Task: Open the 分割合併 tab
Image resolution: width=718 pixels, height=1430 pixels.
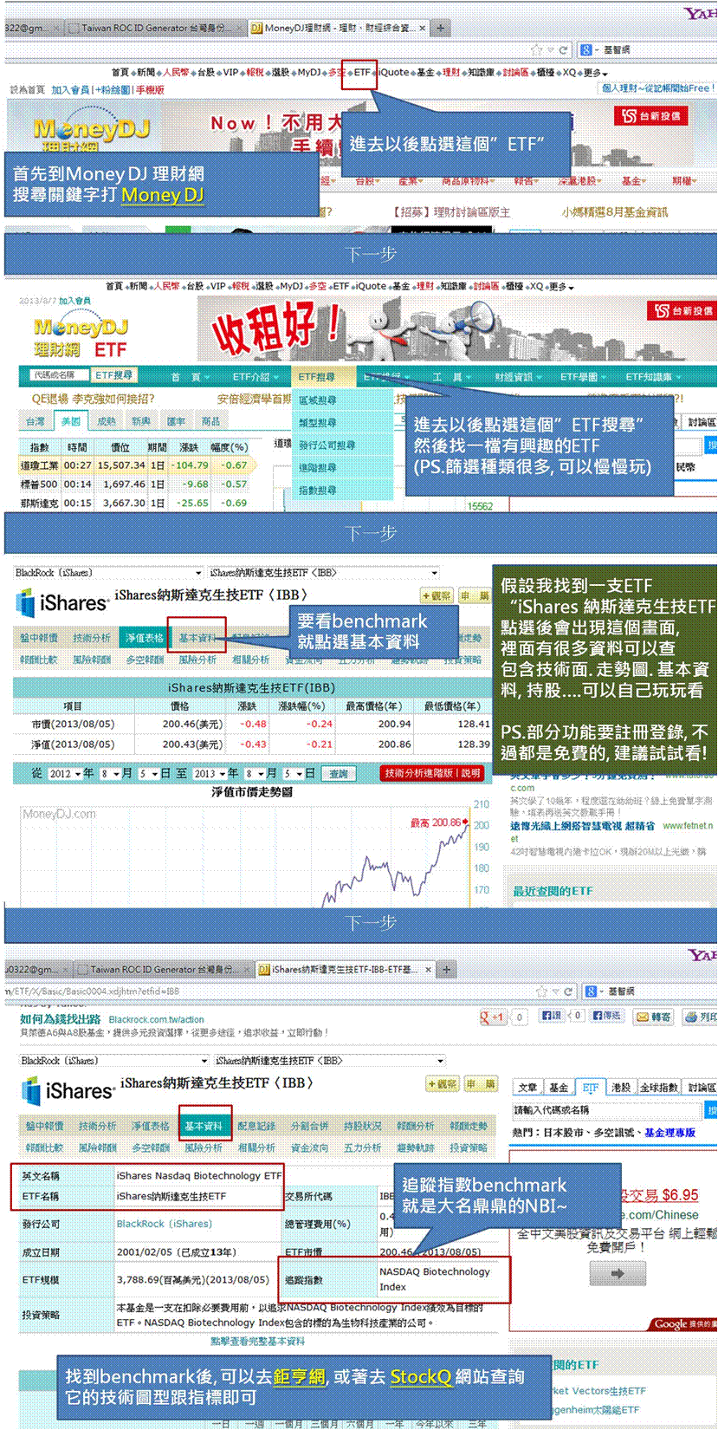Action: tap(309, 1126)
